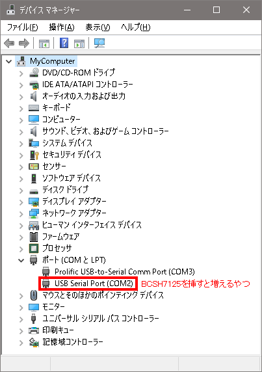
Task: Click the disk drive icon
Action: [x=34, y=191]
